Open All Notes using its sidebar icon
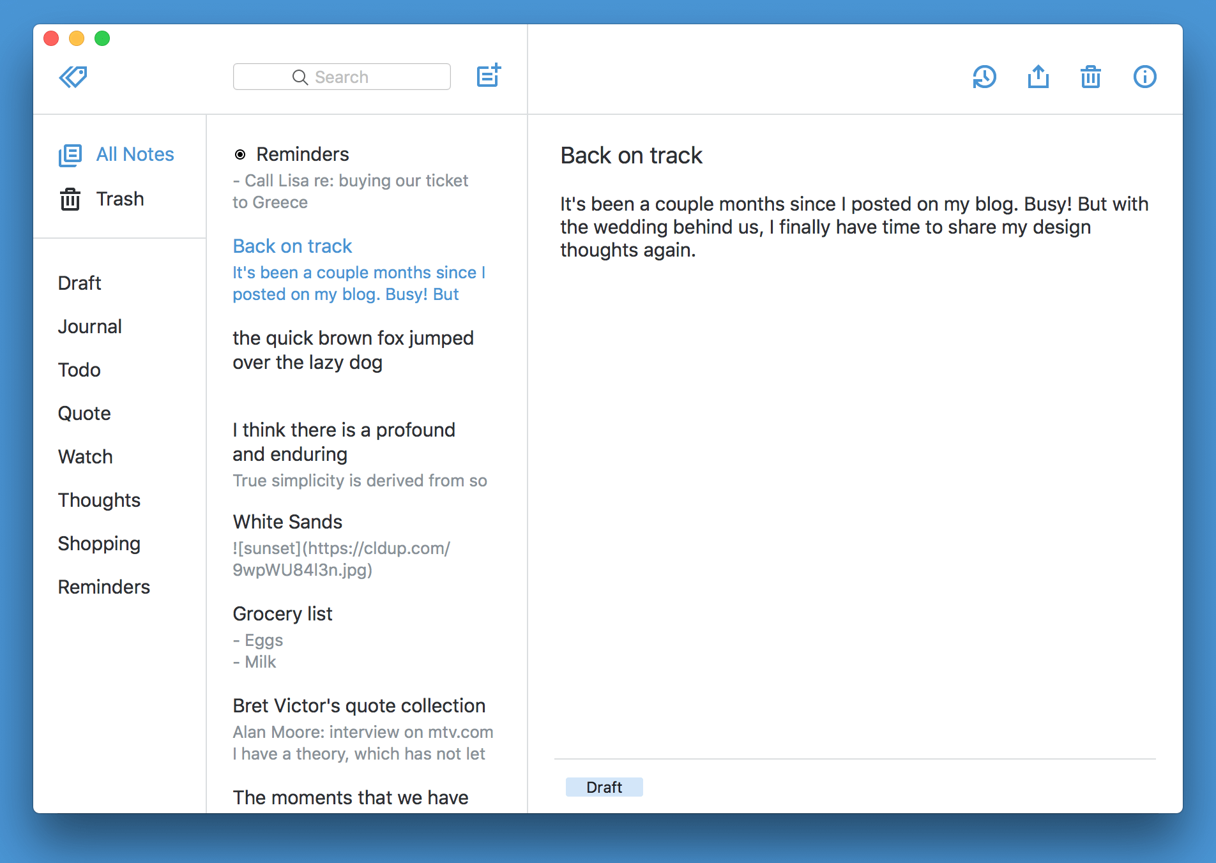 pos(70,154)
